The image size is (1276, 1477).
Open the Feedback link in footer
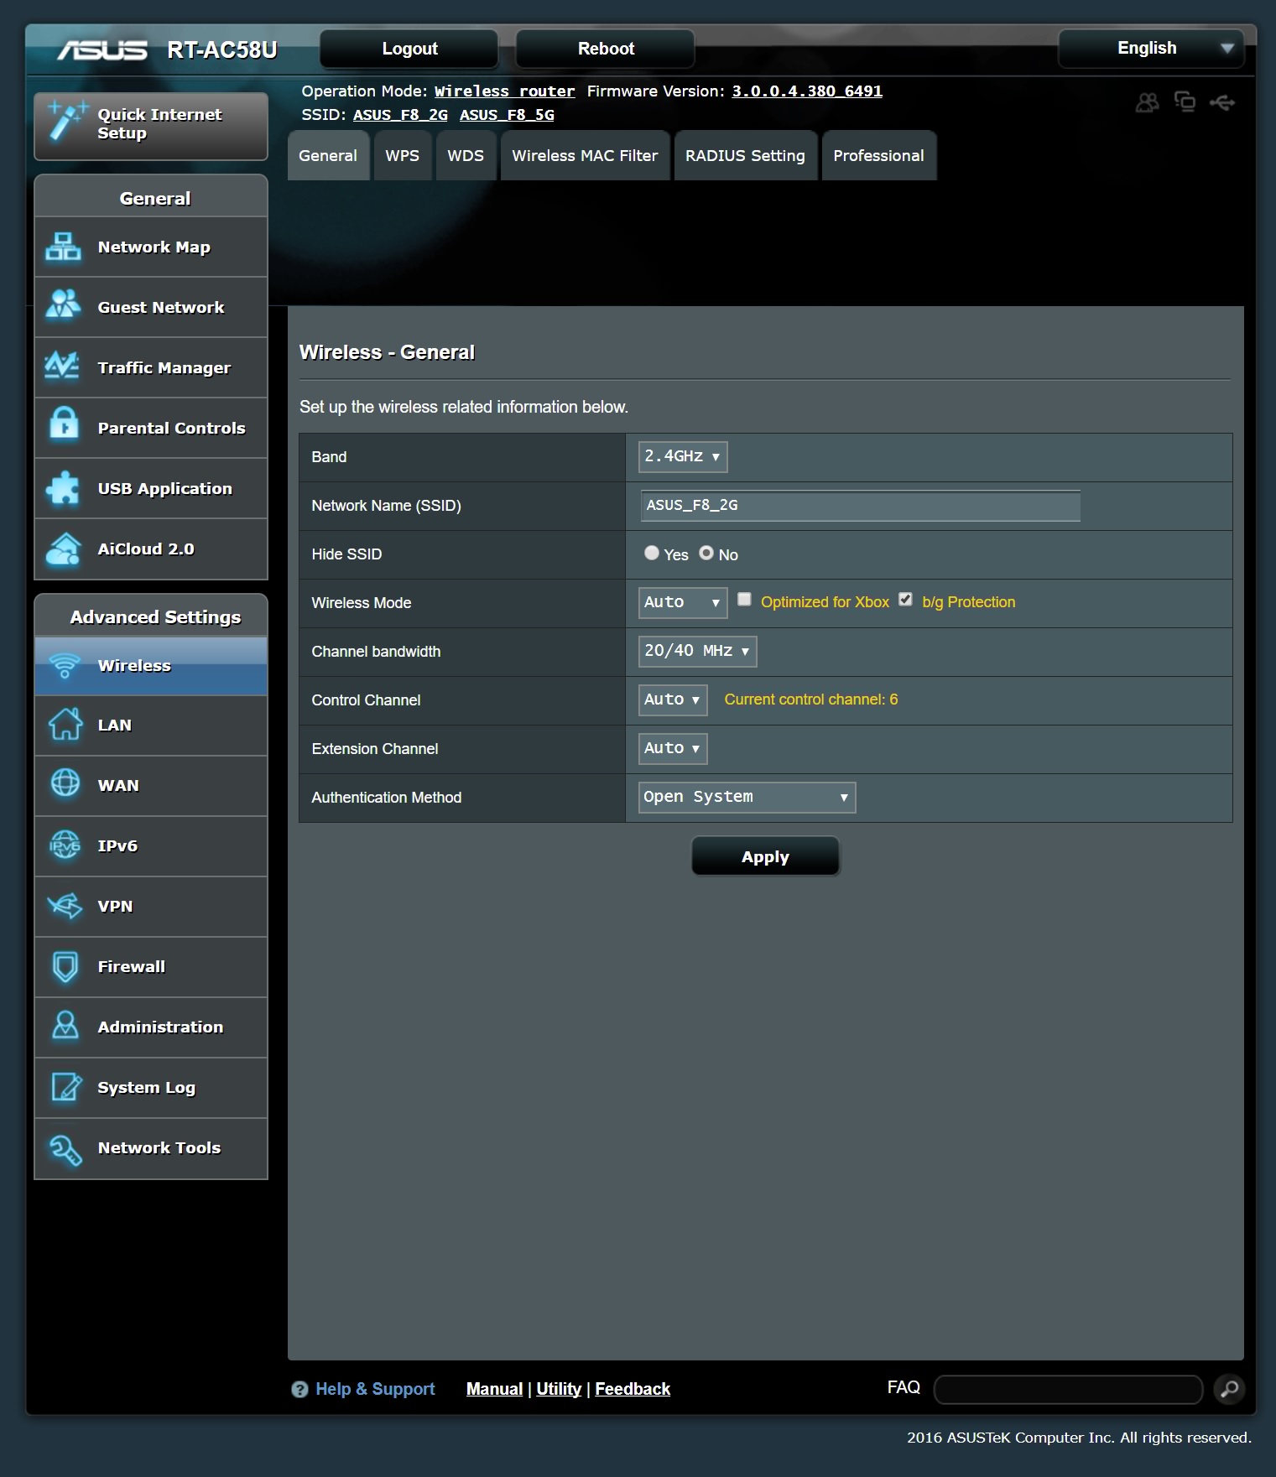pos(633,1389)
